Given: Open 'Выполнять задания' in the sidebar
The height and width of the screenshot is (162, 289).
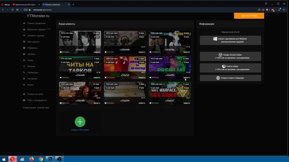Looking at the screenshot, I should (x=37, y=29).
